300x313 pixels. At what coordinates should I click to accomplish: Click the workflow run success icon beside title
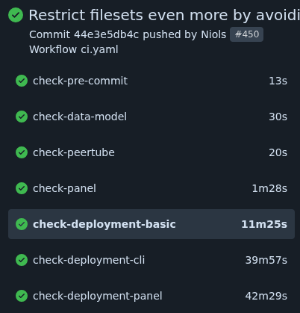tap(16, 15)
